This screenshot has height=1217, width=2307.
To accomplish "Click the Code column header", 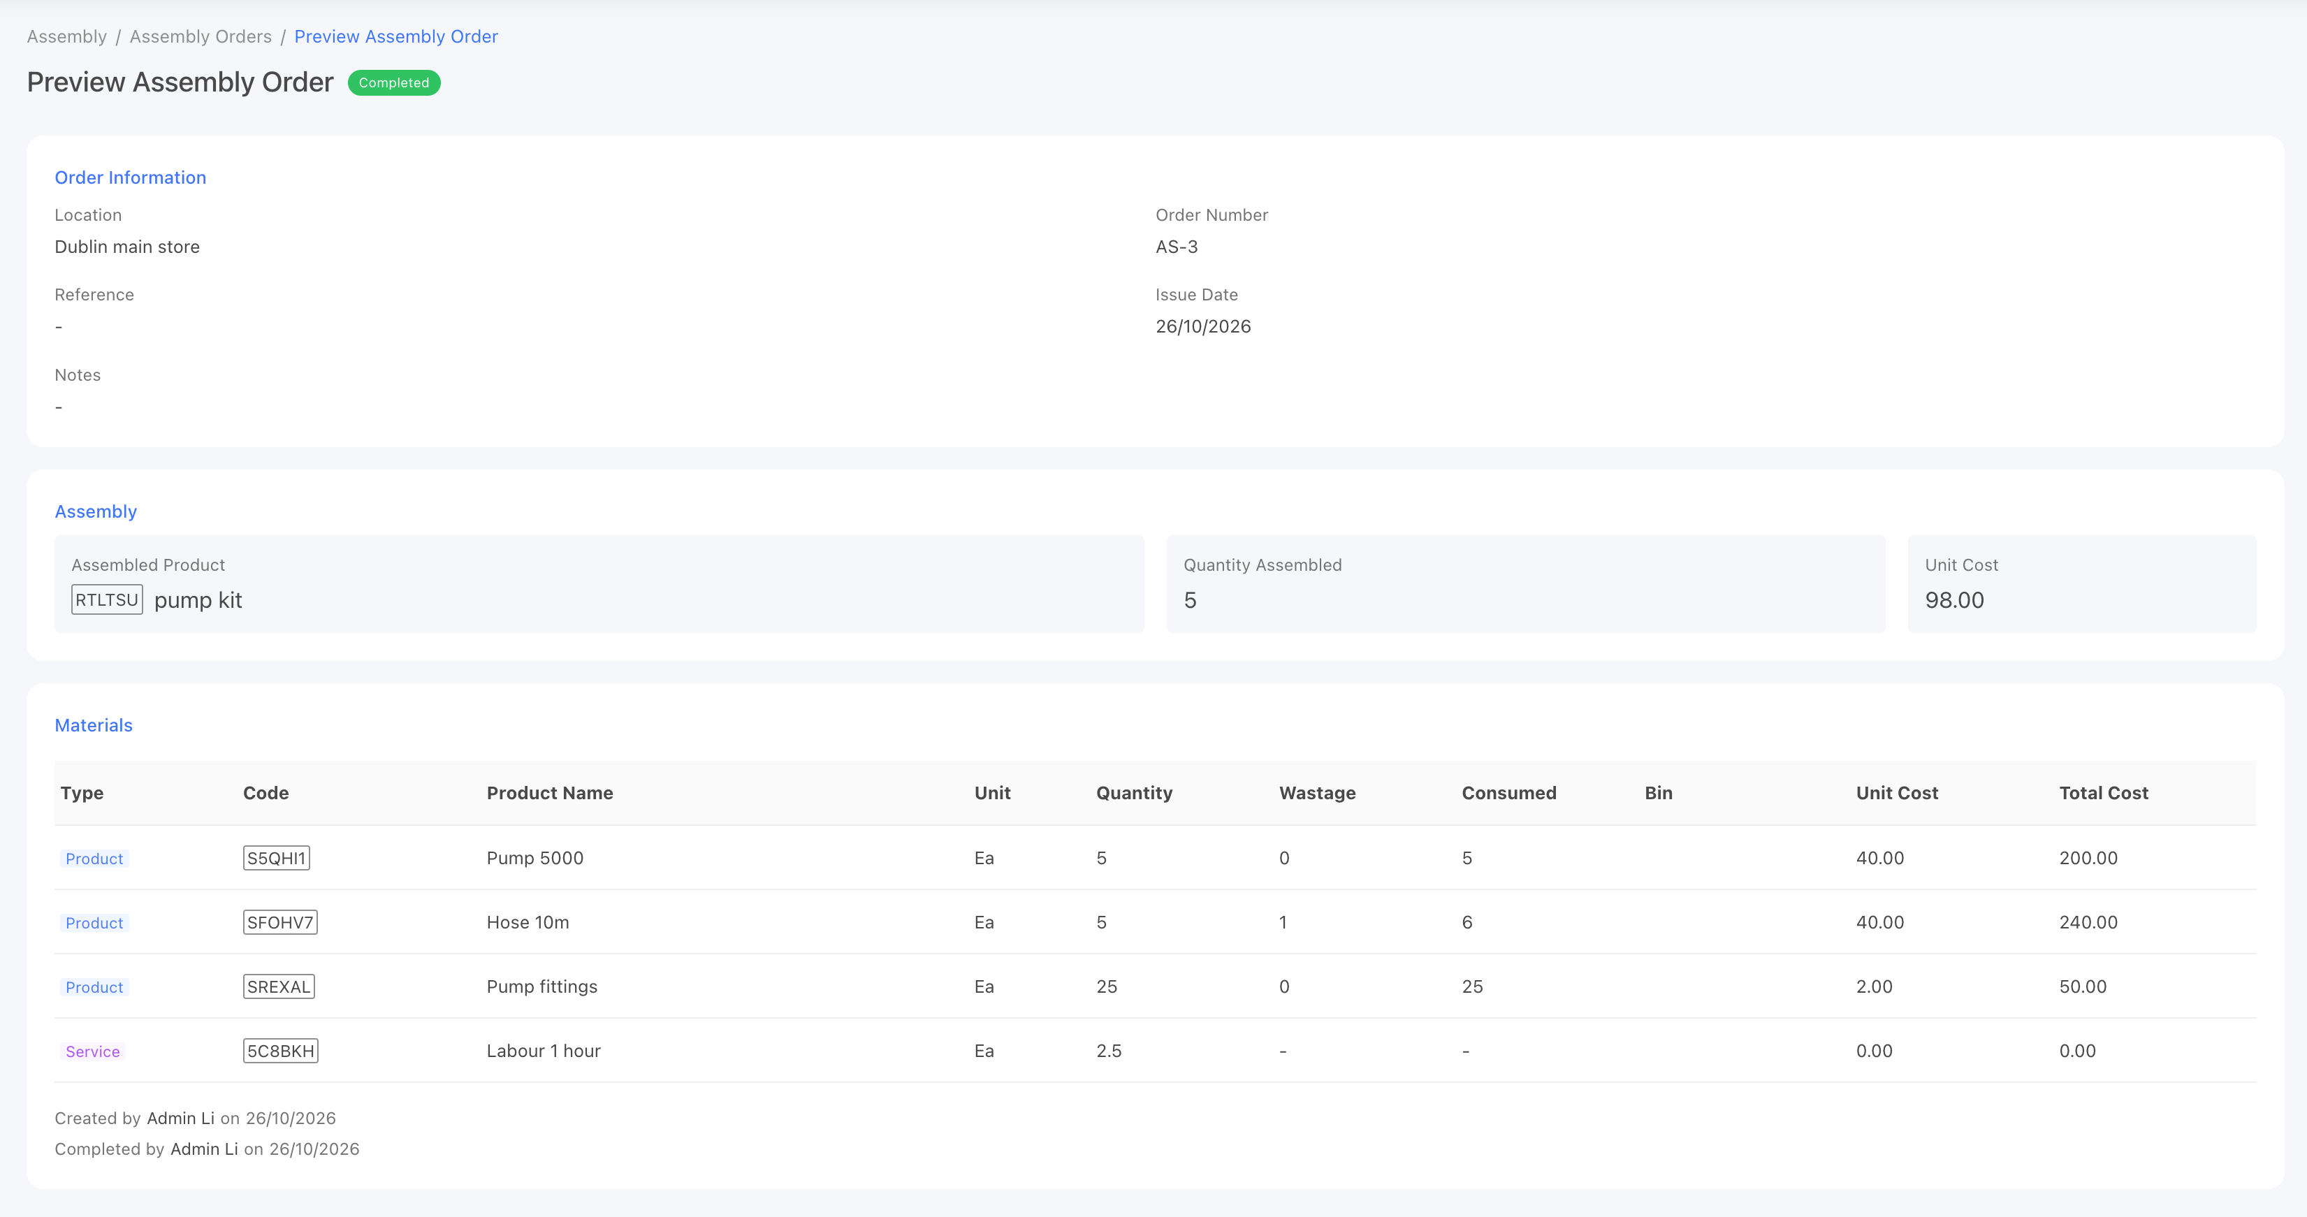I will pyautogui.click(x=266, y=794).
